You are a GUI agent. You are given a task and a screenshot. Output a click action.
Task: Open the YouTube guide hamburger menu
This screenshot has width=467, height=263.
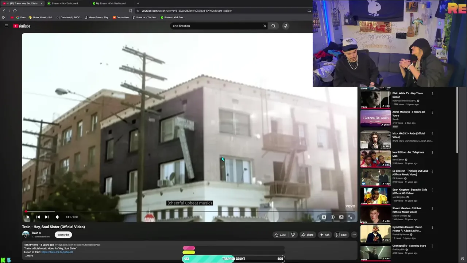tap(6, 26)
